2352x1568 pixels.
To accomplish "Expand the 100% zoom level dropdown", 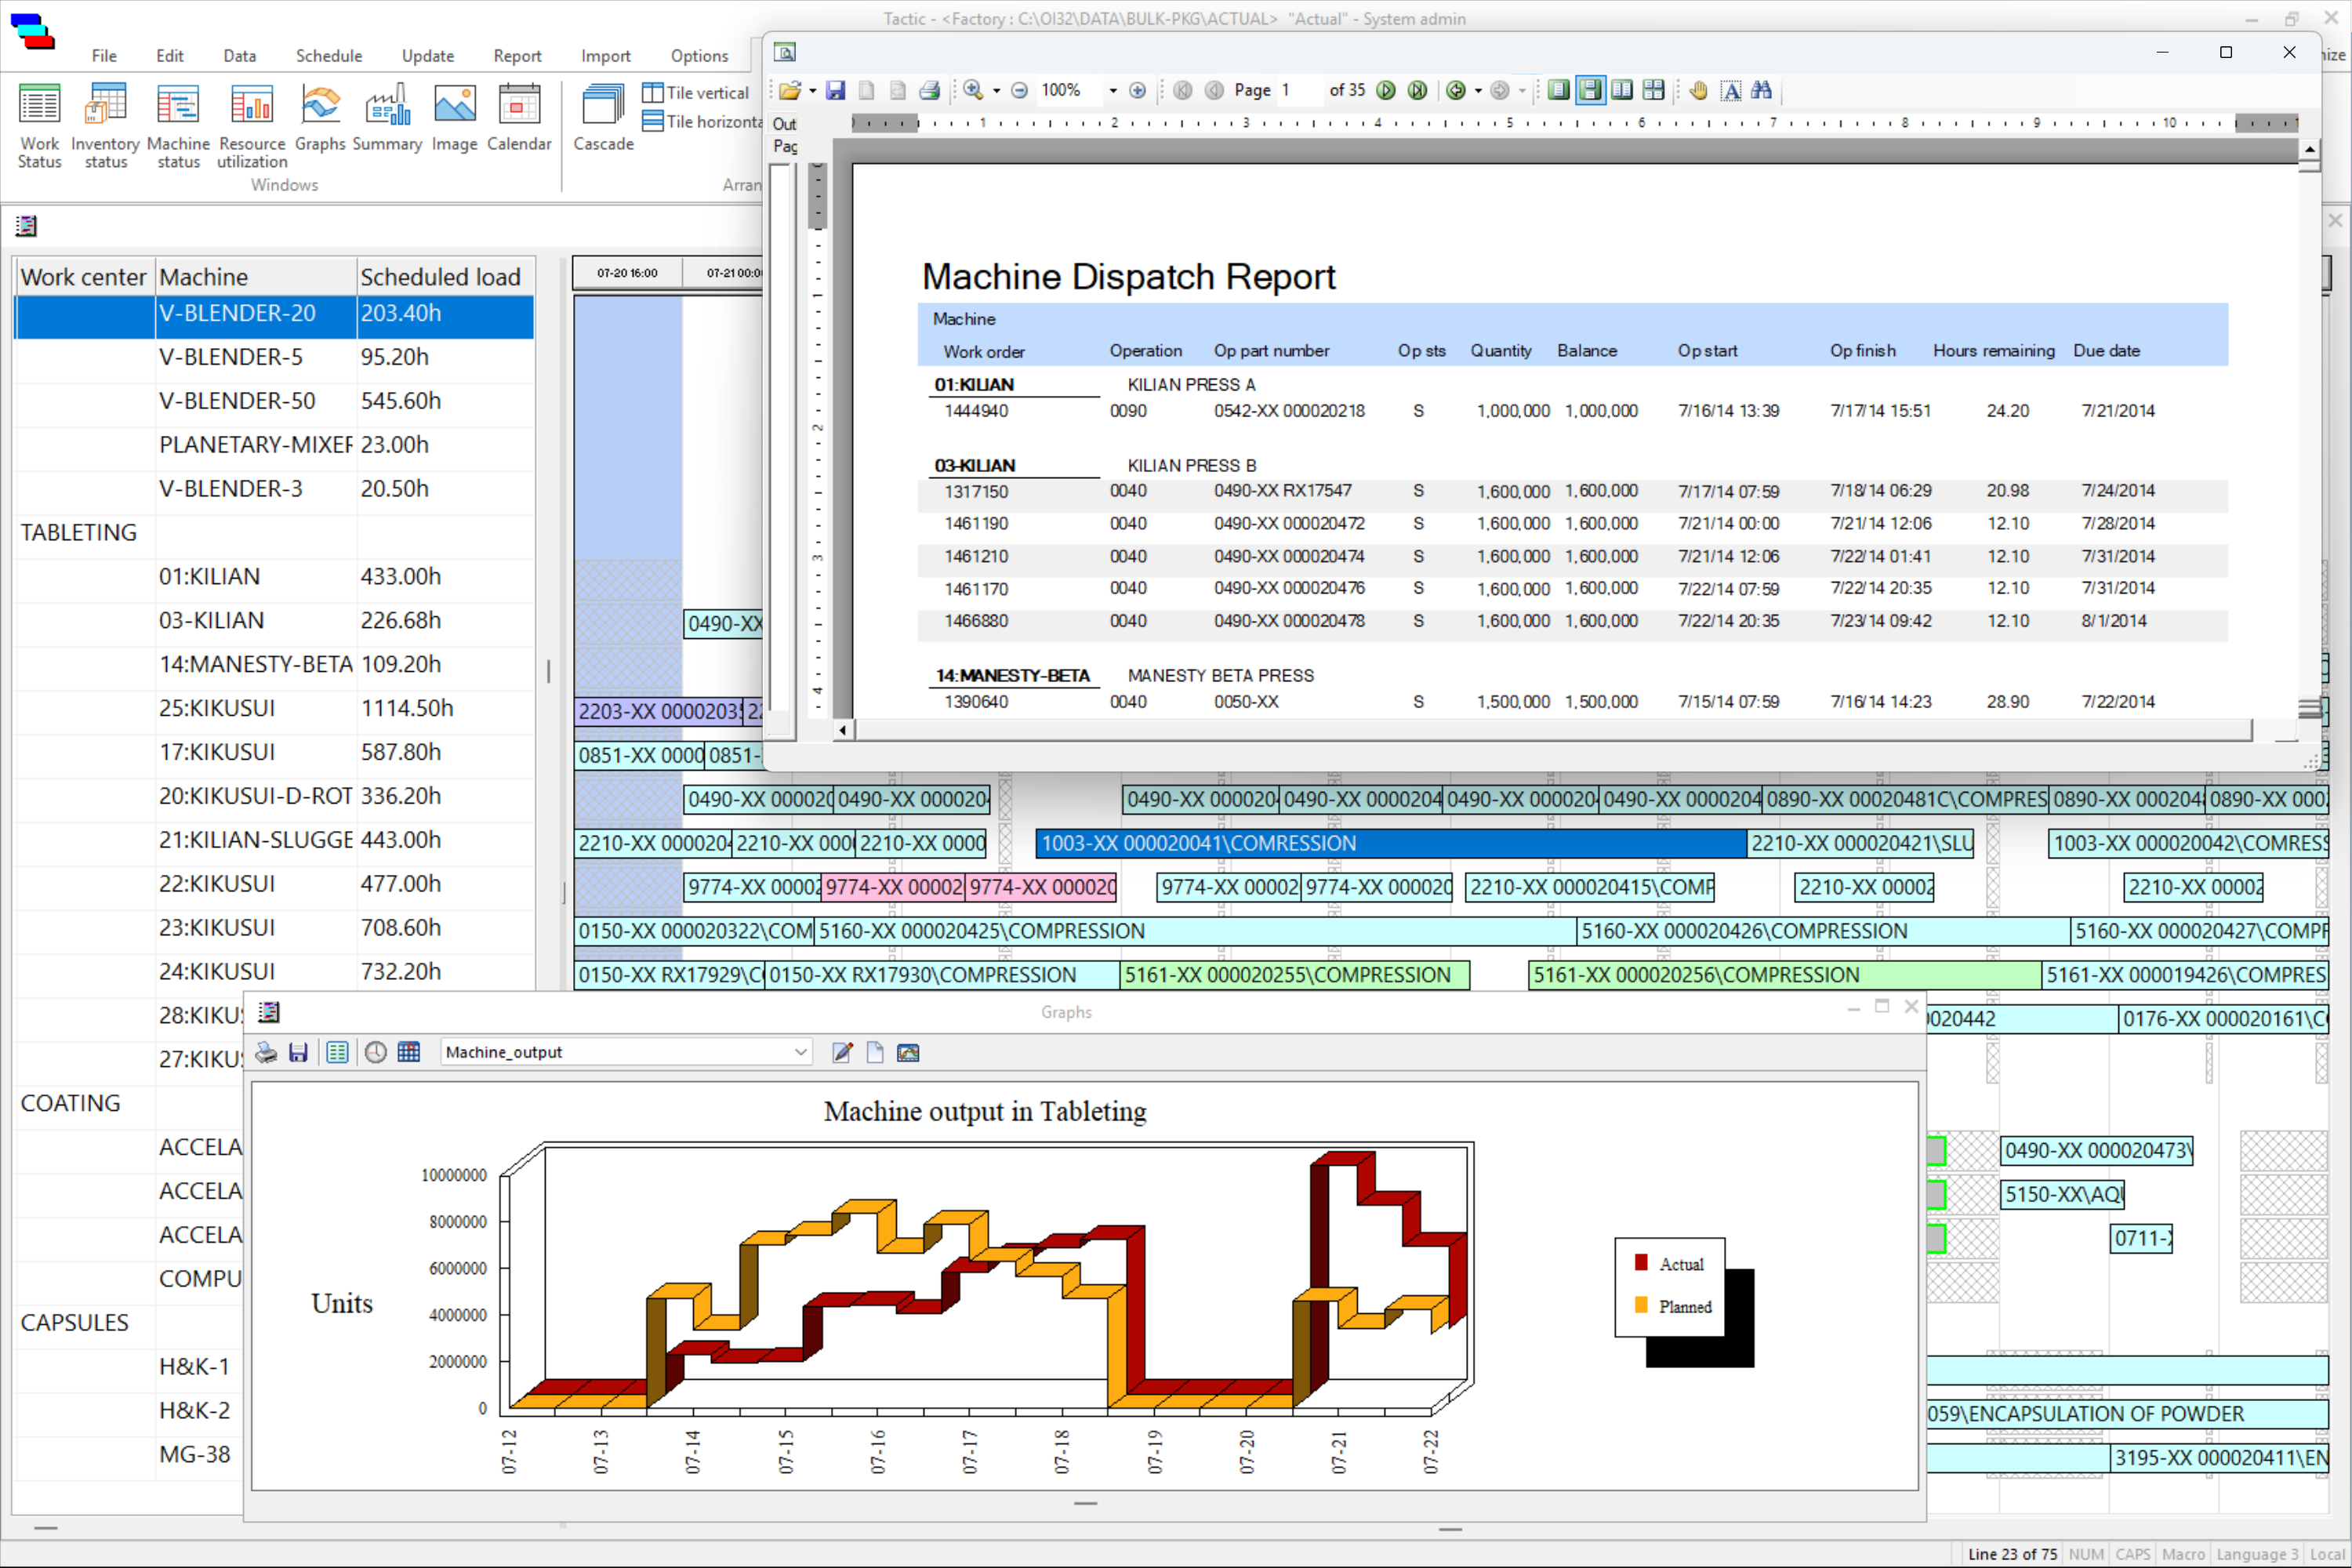I will pyautogui.click(x=1112, y=91).
